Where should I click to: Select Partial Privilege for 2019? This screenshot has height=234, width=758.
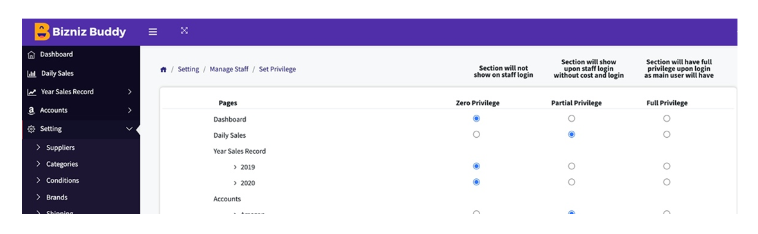point(571,166)
